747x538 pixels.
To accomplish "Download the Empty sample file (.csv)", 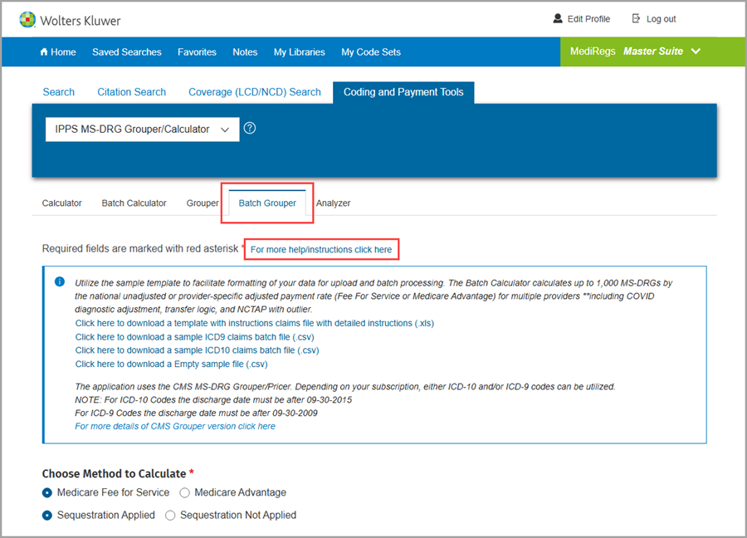I will [x=172, y=364].
